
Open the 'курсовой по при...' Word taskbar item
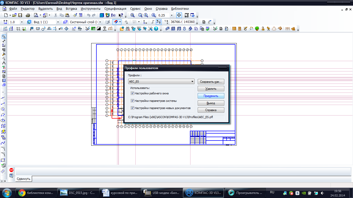pyautogui.click(x=120, y=193)
